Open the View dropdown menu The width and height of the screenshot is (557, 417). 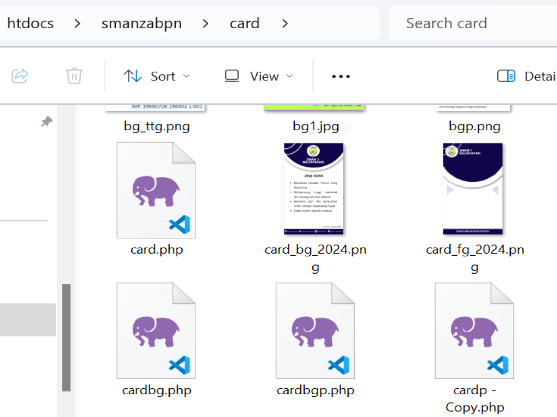point(259,77)
